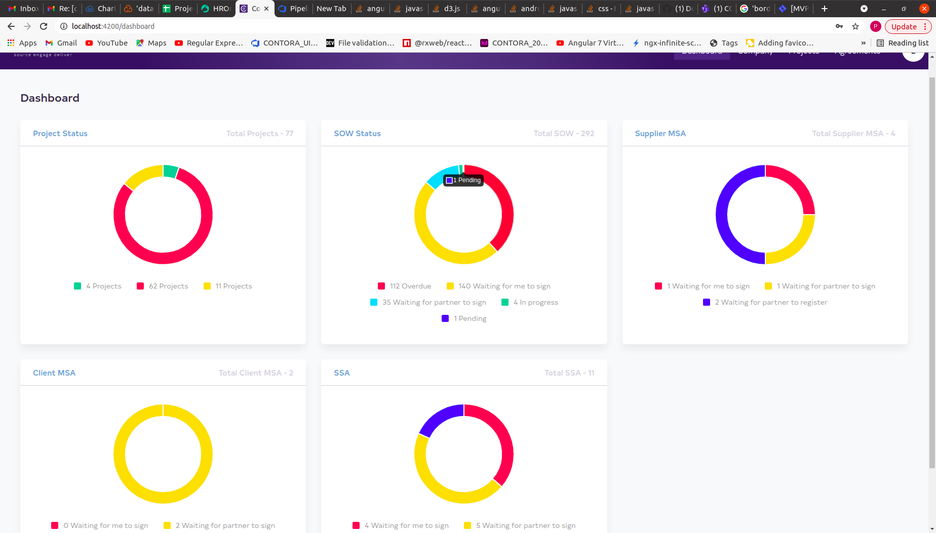Click the yellow color square next to '11 Projects'
This screenshot has height=533, width=936.
[207, 286]
